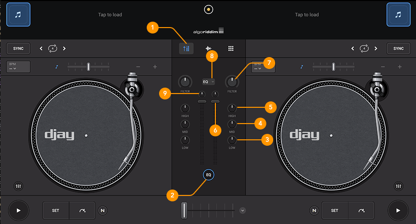Click the right channel FILTER knob

[x=232, y=82]
